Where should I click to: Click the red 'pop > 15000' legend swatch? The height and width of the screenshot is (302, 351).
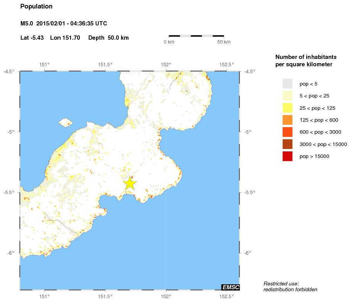coord(287,156)
